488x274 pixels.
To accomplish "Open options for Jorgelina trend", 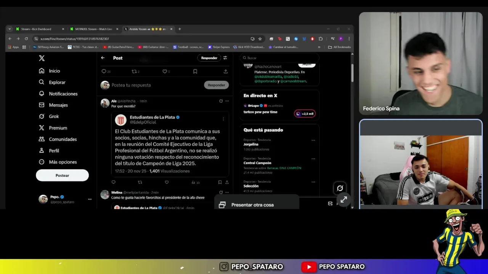I will click(313, 140).
